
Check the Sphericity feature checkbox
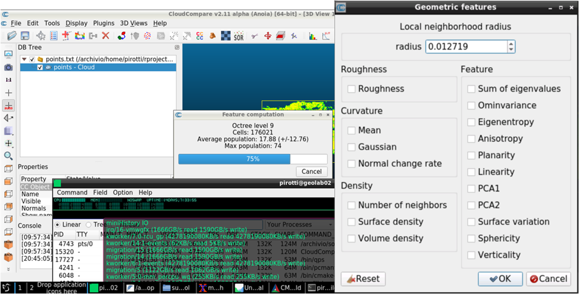click(471, 239)
